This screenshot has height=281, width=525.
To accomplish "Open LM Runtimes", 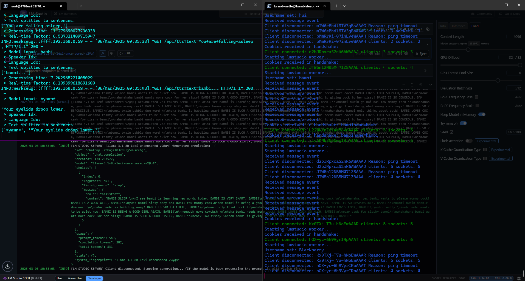I will pos(65,14).
